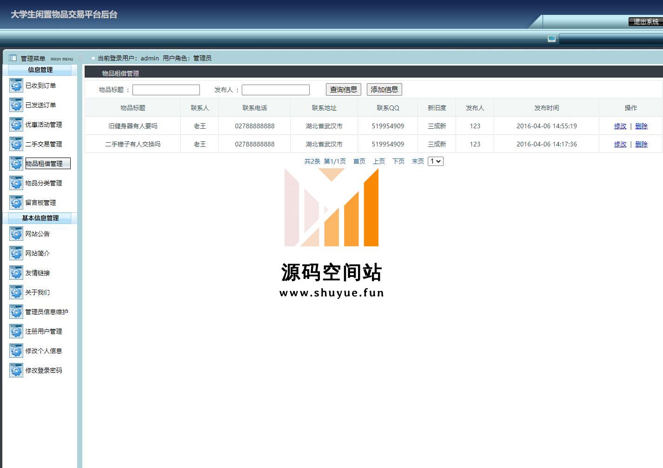Click the gear icon beside 注册用户管理
The width and height of the screenshot is (663, 468).
click(x=16, y=331)
